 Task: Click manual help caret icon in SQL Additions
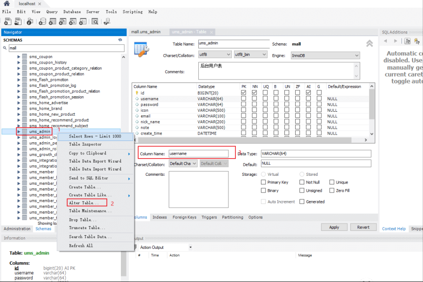pyautogui.click(x=417, y=41)
